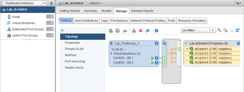
Task: Open info for Lab_PortGroup_1
Action: coord(156,43)
